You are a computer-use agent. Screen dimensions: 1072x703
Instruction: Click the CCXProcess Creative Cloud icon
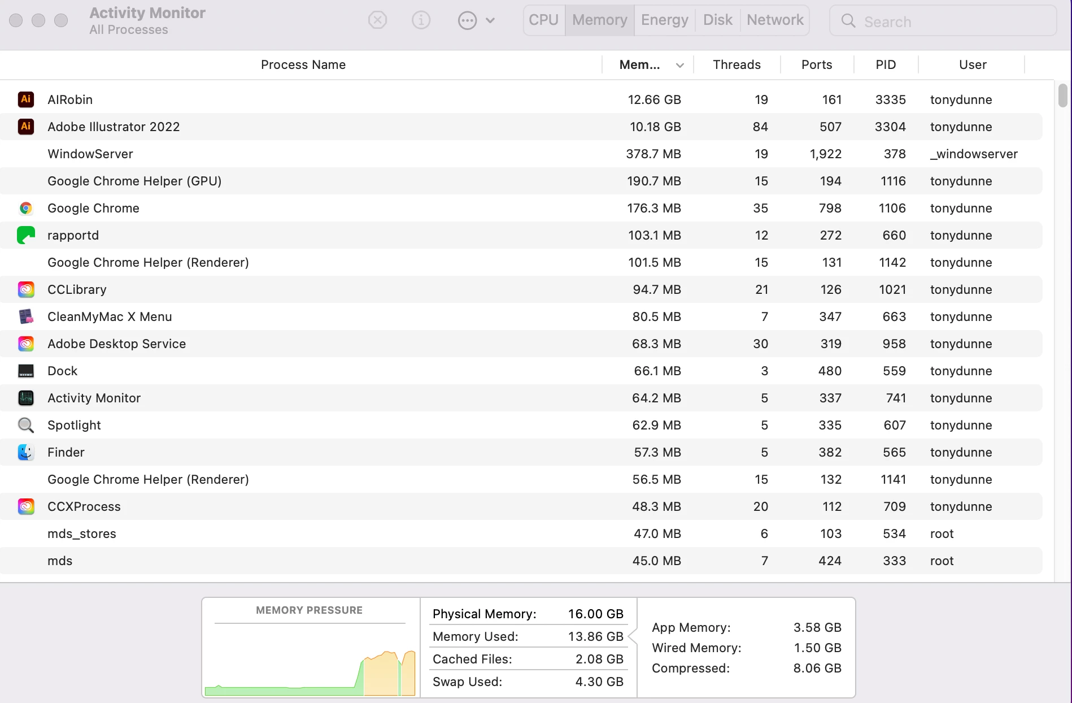pos(26,506)
